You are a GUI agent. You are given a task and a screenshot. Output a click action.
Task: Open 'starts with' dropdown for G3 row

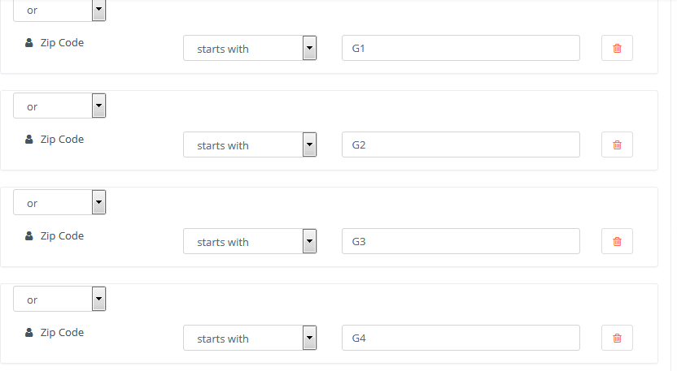[x=250, y=241]
